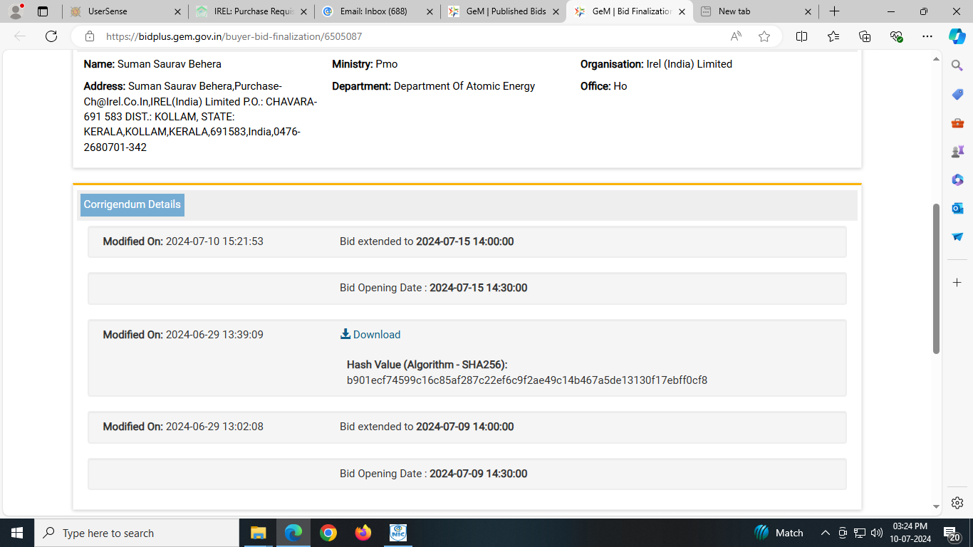Show hidden system tray icons
Viewport: 973px width, 547px height.
pyautogui.click(x=825, y=533)
